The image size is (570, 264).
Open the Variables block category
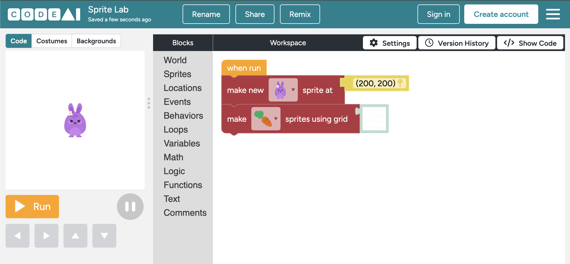pyautogui.click(x=182, y=143)
